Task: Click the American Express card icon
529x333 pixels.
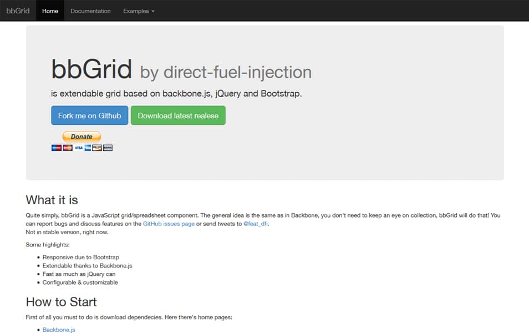Action: coord(88,148)
